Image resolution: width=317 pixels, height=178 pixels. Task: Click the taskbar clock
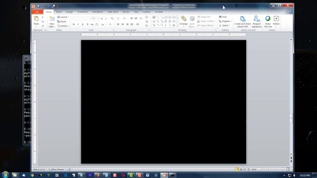point(305,176)
